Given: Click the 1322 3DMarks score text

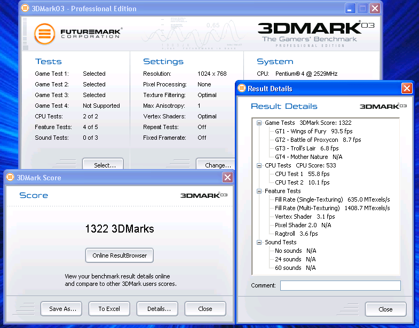Looking at the screenshot, I should point(120,229).
